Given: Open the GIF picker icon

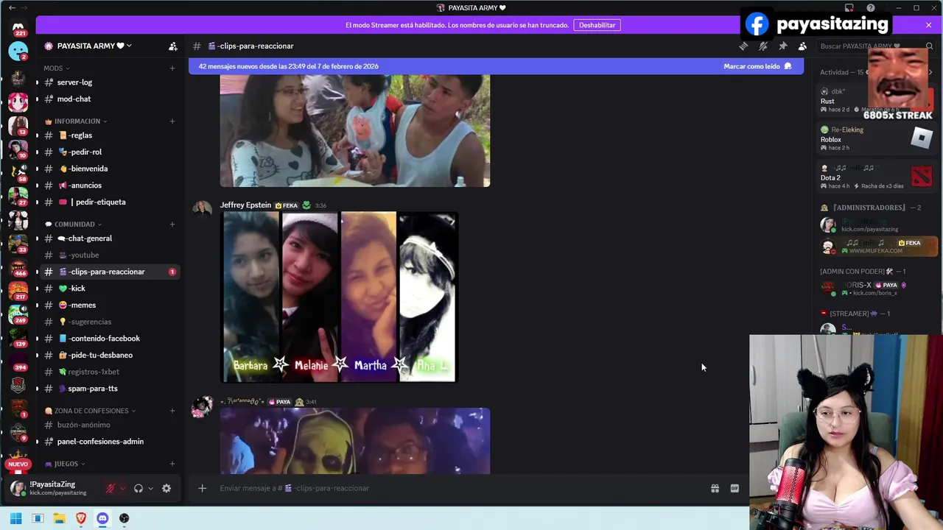Looking at the screenshot, I should point(735,488).
